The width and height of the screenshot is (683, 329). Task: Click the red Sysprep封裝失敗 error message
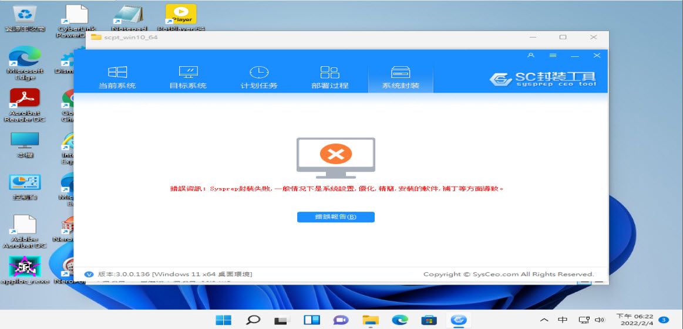pyautogui.click(x=337, y=189)
